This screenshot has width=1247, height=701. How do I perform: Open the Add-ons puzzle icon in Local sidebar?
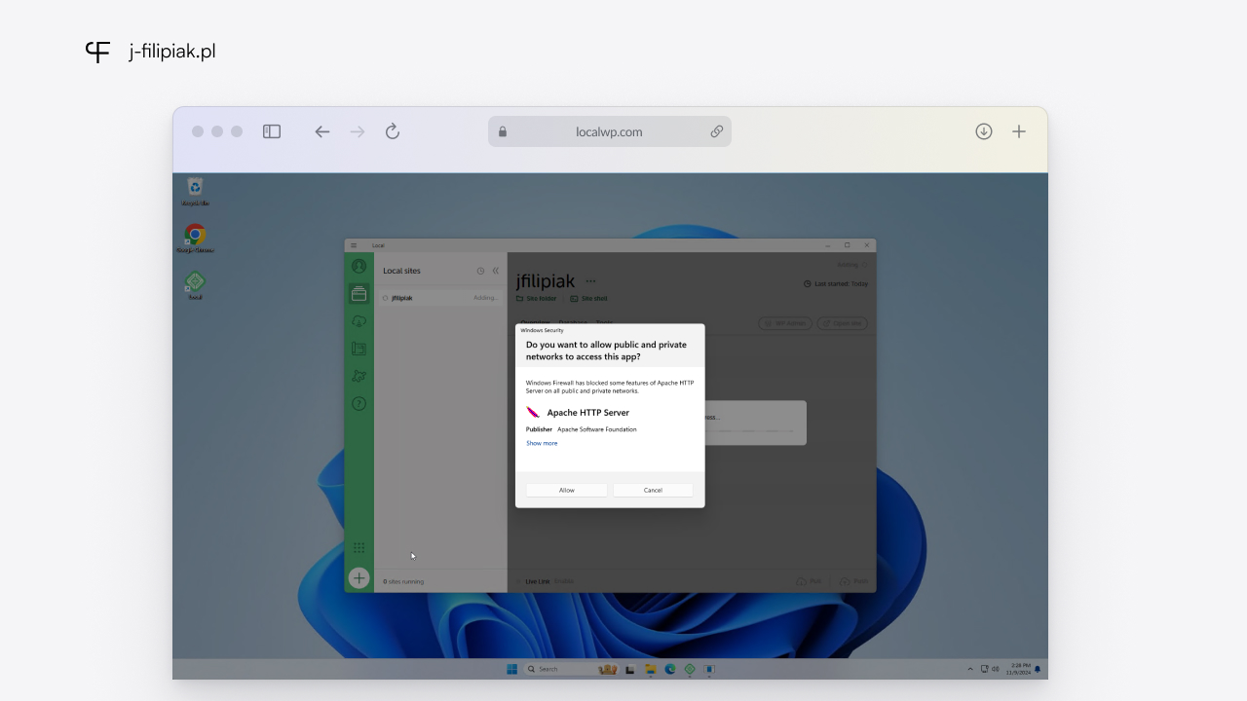pos(359,376)
